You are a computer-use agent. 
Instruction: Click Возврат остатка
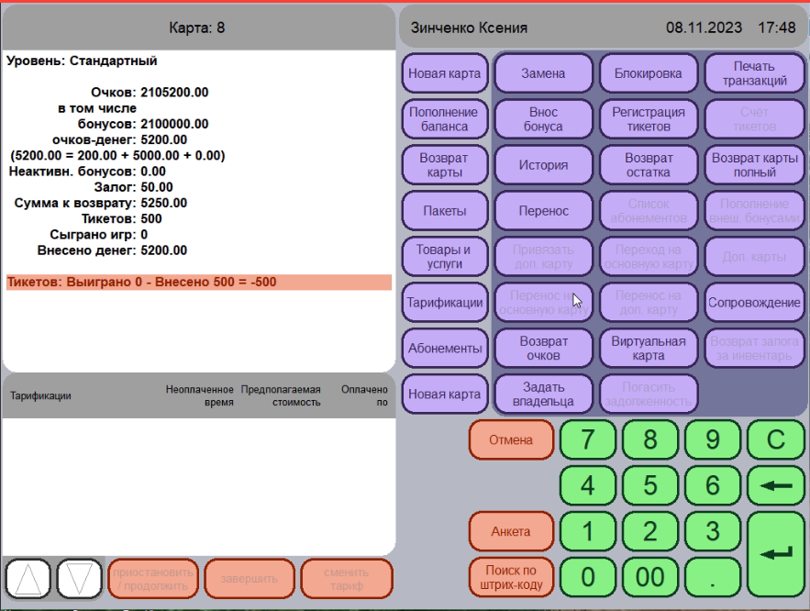click(x=649, y=165)
